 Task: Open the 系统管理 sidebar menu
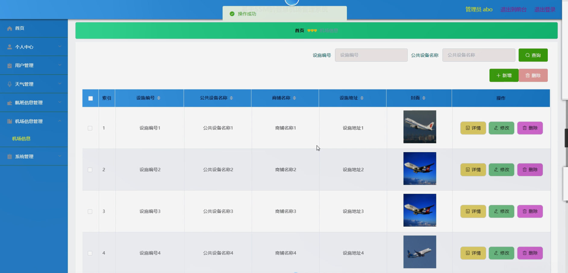(x=34, y=157)
